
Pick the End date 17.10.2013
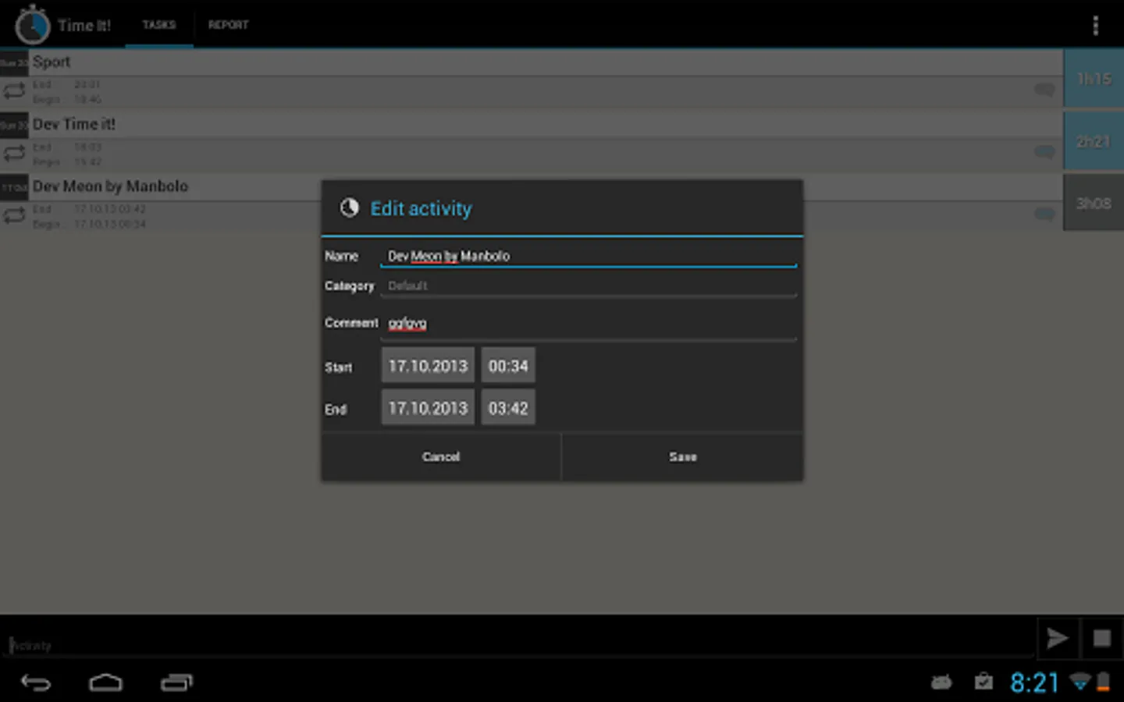coord(428,408)
